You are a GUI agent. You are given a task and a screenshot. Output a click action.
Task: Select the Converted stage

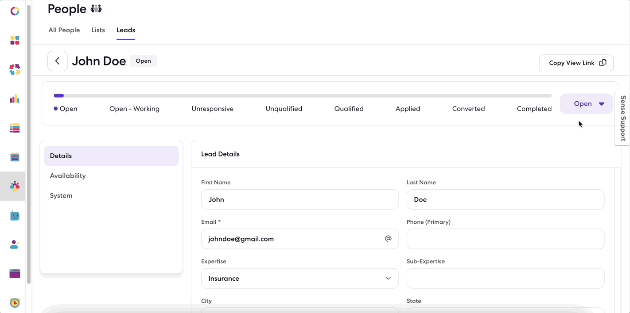pyautogui.click(x=468, y=109)
